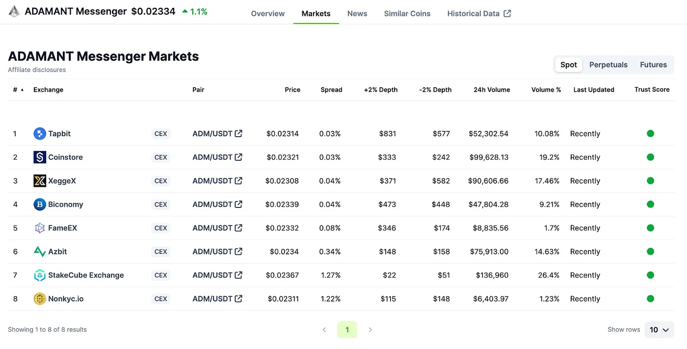Open external link icon in Azbit row
The height and width of the screenshot is (349, 687).
(x=238, y=251)
